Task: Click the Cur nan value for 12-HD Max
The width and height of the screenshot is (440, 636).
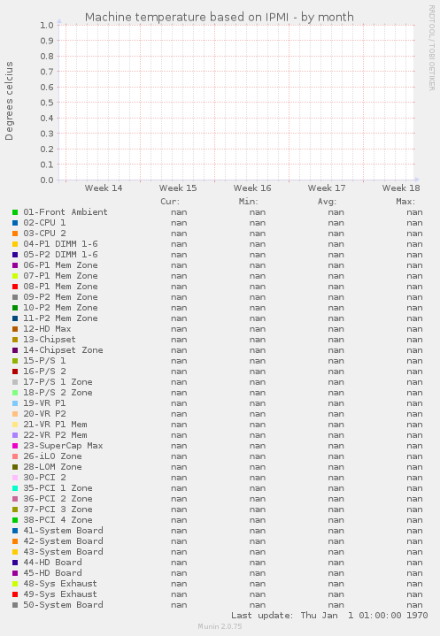Action: (x=179, y=329)
